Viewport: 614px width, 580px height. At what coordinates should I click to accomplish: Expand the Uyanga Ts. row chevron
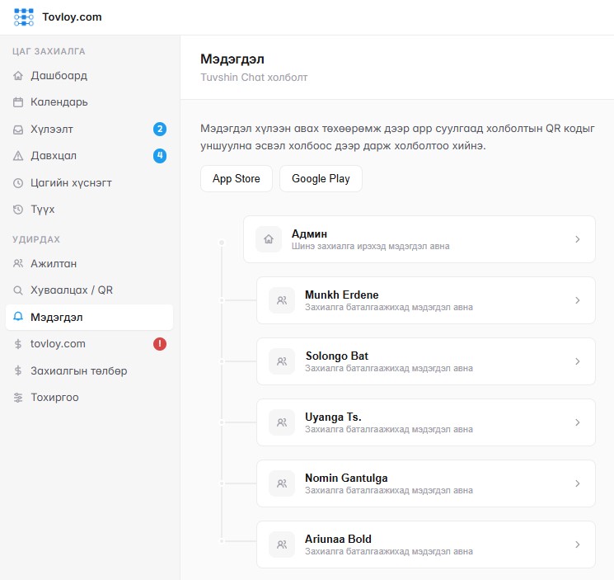(x=577, y=422)
